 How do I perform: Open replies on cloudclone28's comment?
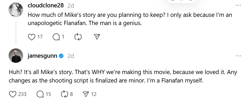pyautogui.click(x=56, y=37)
